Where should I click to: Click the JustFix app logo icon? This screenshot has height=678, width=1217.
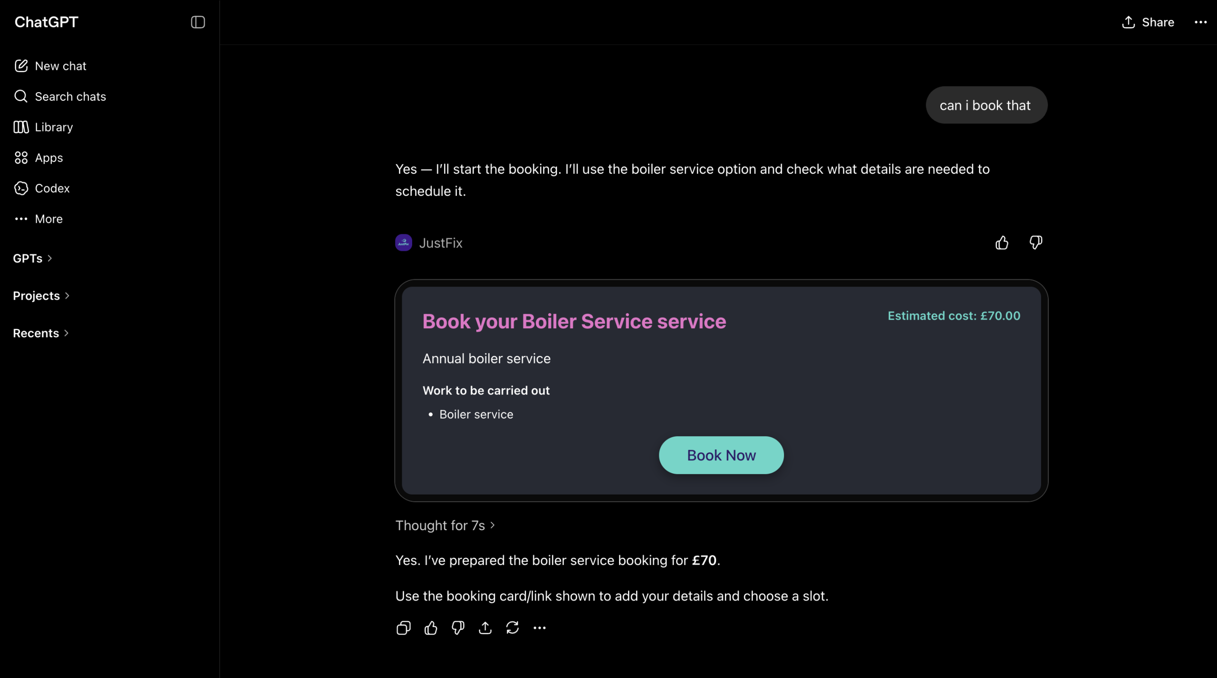tap(404, 243)
